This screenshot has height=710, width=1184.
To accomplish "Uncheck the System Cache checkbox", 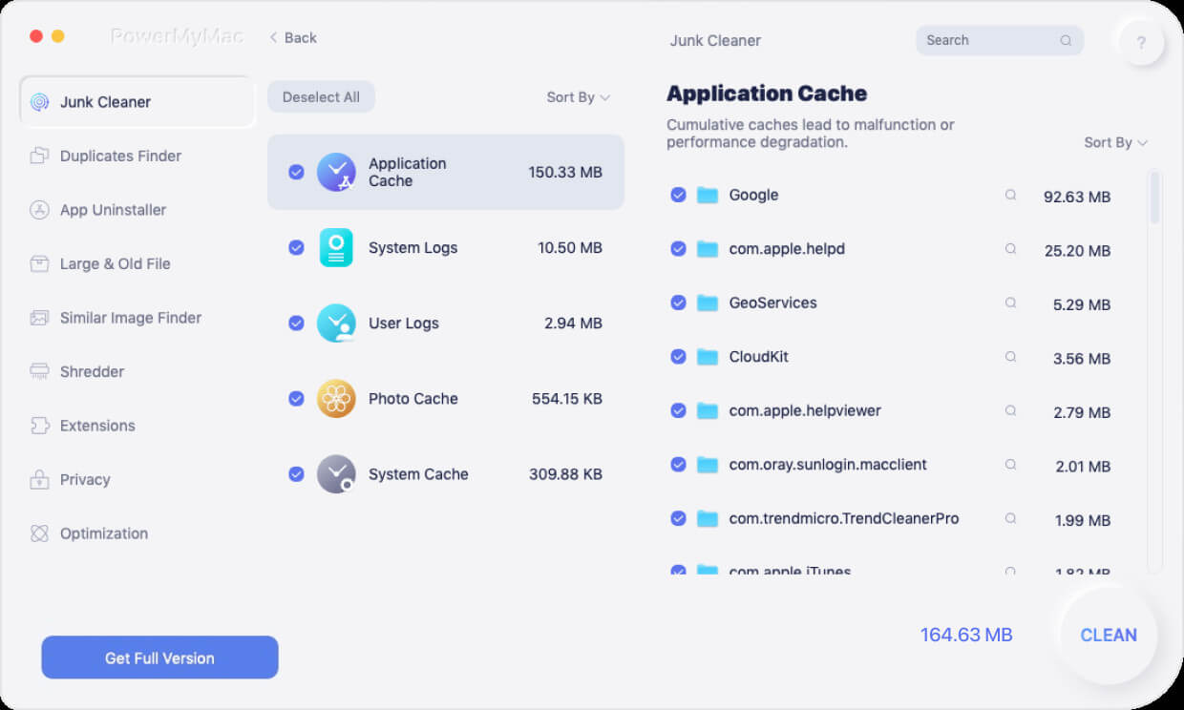I will tap(296, 473).
